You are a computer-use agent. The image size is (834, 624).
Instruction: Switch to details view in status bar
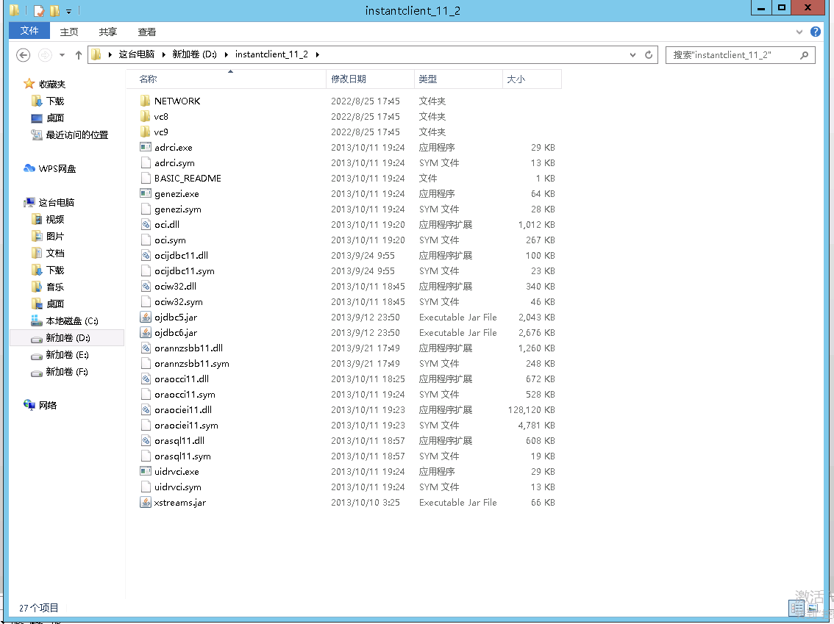pyautogui.click(x=796, y=608)
